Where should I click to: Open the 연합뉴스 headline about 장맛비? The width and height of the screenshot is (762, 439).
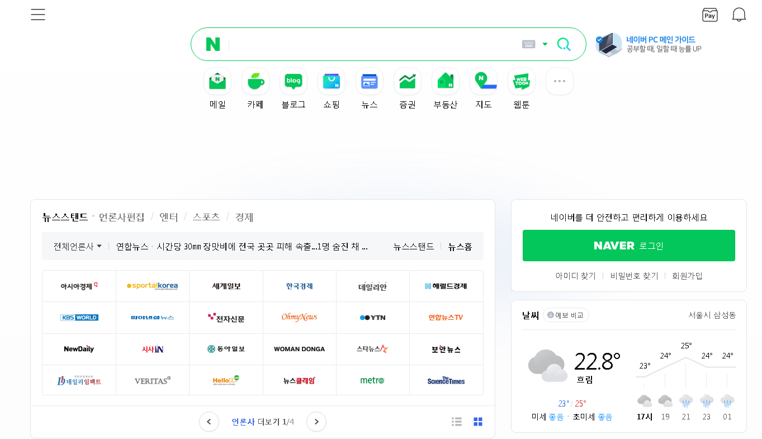[x=262, y=247]
